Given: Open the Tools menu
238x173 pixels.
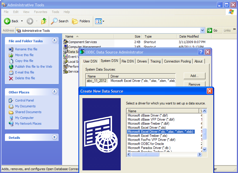Looking at the screenshot, I should [x=55, y=12].
